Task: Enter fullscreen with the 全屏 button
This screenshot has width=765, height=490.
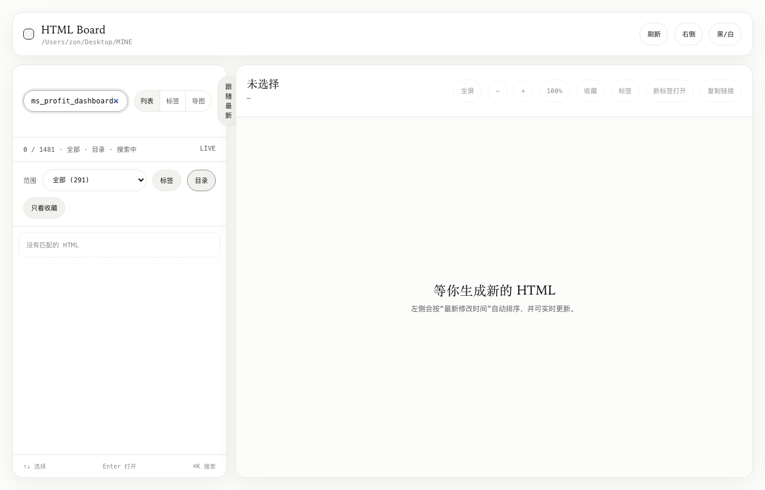Action: coord(467,91)
